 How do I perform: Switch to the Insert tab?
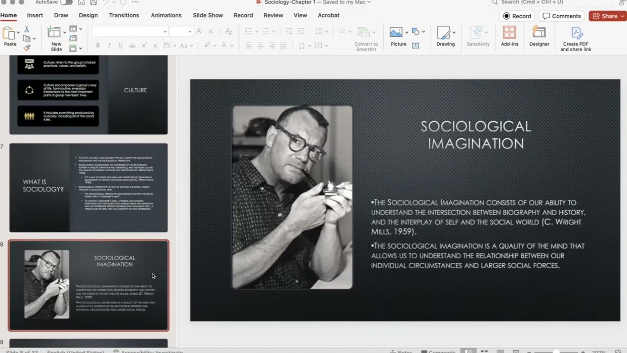click(35, 15)
